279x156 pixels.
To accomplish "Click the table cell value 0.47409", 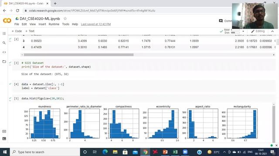I will click(x=36, y=47).
